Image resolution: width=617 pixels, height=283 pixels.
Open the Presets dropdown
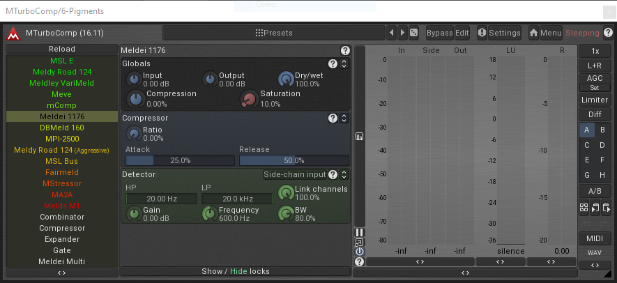274,33
